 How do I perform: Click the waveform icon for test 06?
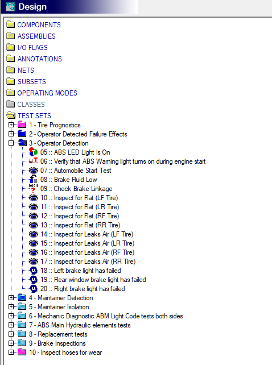click(34, 161)
